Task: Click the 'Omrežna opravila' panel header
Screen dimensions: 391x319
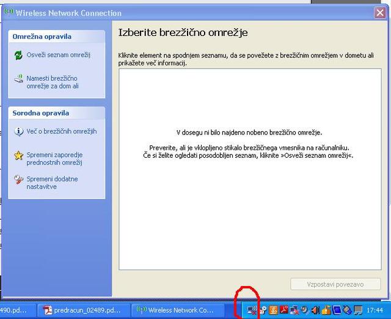Action: tap(56, 37)
